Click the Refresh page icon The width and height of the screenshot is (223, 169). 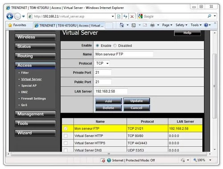125,16
